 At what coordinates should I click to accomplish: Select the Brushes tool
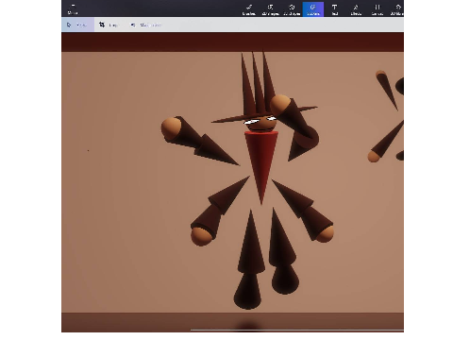coord(249,9)
